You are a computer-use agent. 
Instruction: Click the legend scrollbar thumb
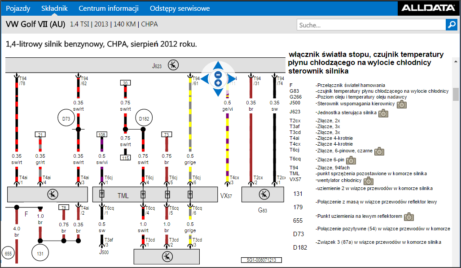(456, 94)
